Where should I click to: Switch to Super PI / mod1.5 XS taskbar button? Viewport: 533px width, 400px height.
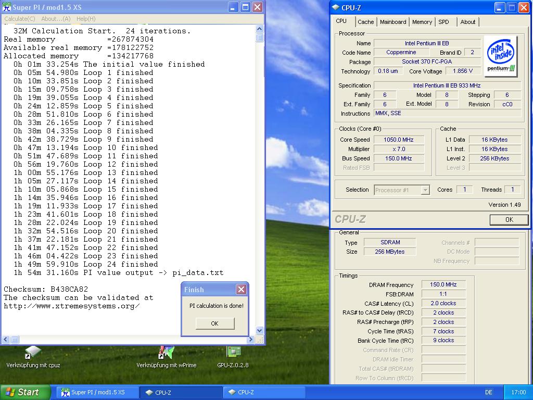tap(97, 392)
